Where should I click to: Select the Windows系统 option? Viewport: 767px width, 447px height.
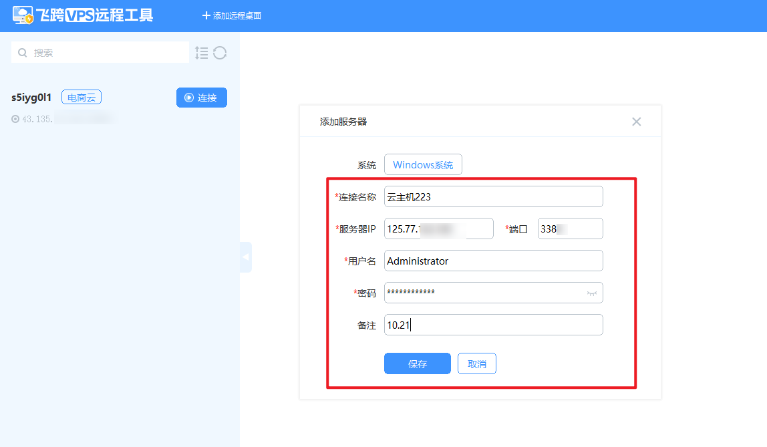422,165
